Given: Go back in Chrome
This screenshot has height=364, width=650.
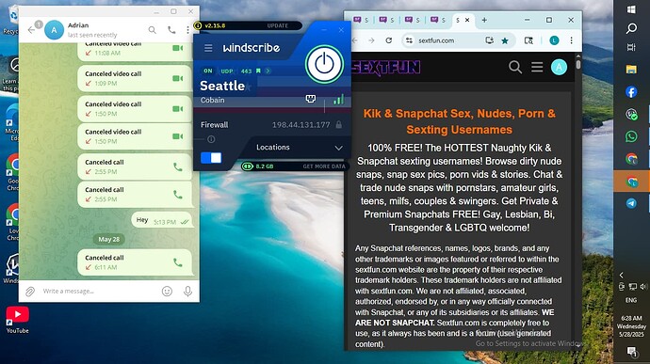Looking at the screenshot, I should (x=355, y=40).
